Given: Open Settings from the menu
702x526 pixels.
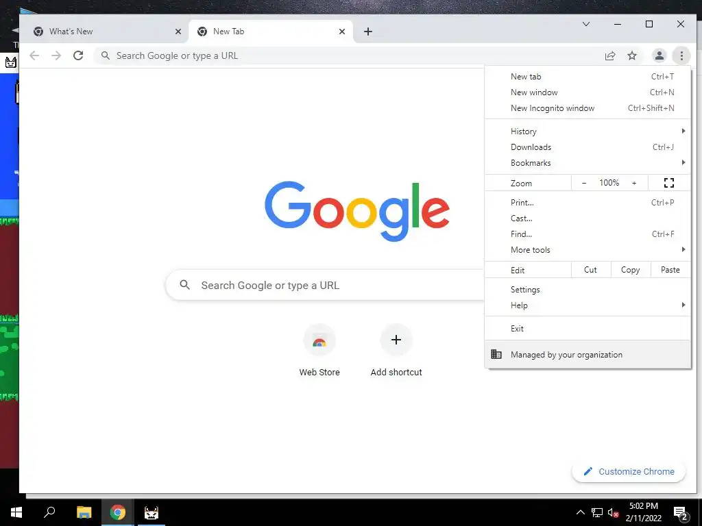Looking at the screenshot, I should coord(588,290).
